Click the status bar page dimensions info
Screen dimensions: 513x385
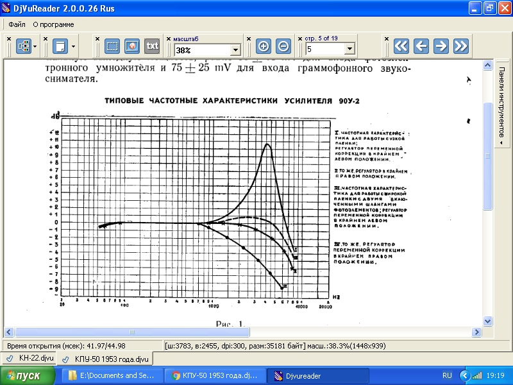[275, 346]
